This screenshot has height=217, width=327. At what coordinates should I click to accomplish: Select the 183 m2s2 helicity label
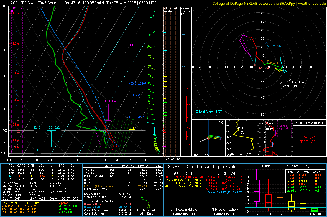tap(53, 127)
